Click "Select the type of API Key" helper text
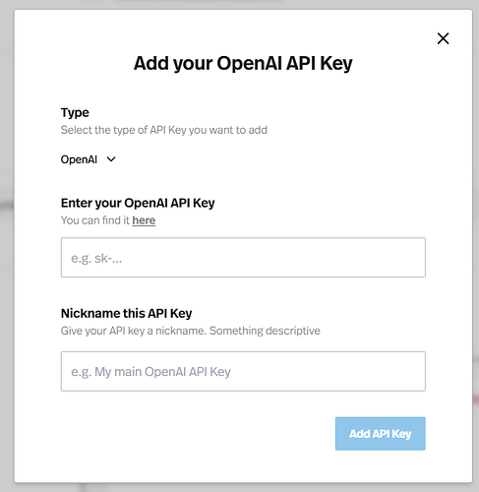The image size is (479, 492). [x=164, y=130]
